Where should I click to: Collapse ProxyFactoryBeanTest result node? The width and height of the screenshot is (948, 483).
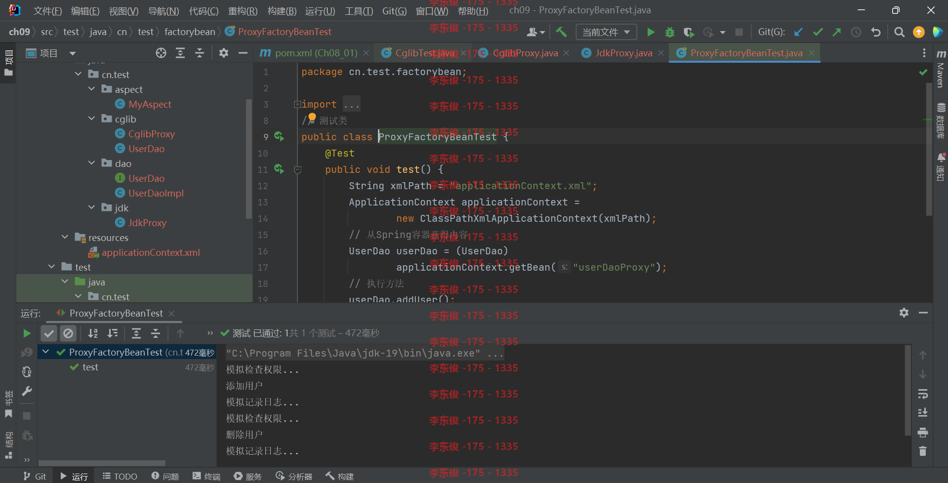(45, 352)
